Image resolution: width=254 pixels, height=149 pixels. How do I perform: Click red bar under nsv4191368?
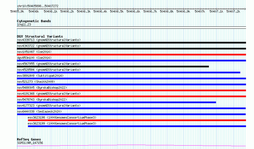[x=131, y=96]
